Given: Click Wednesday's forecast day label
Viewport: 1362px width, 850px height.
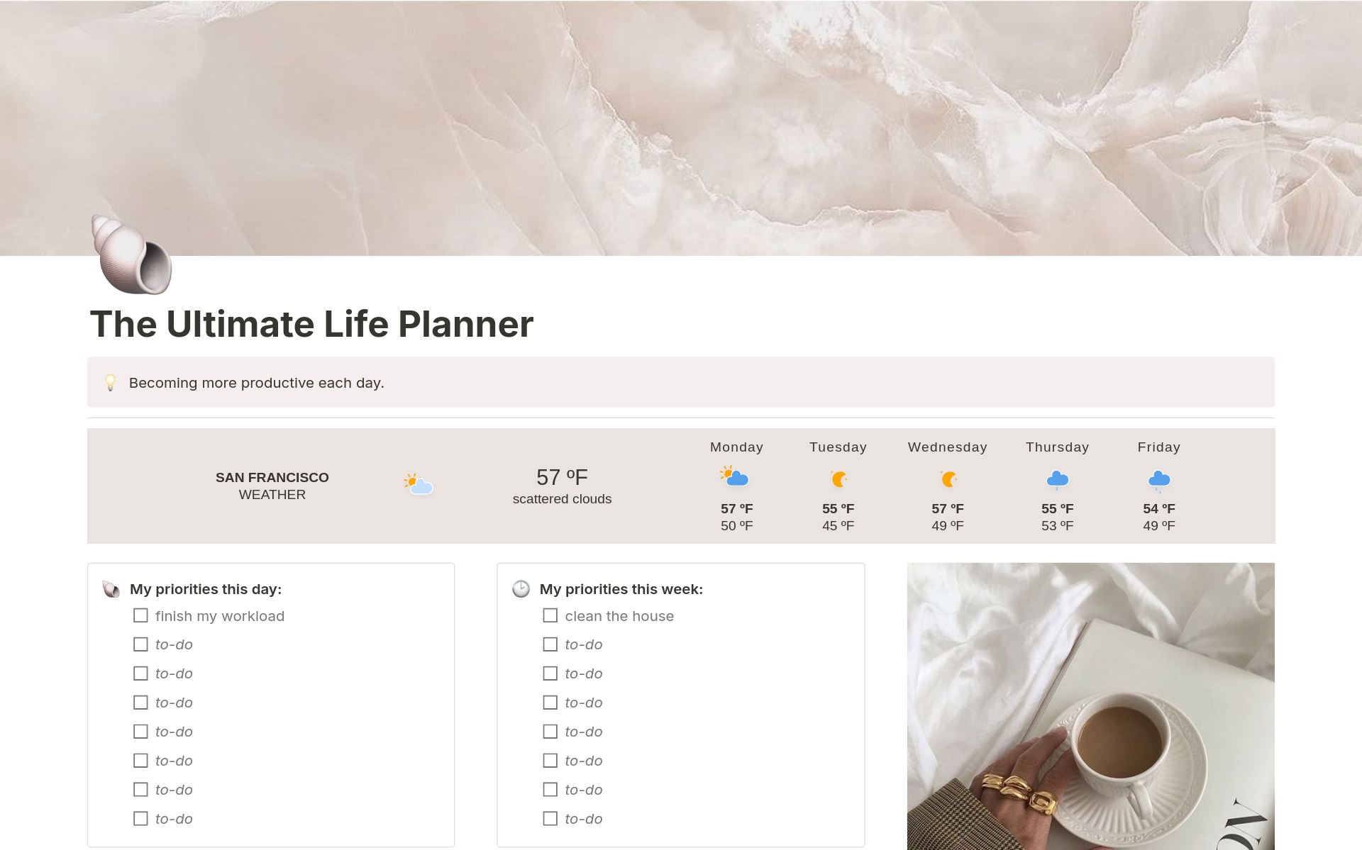Looking at the screenshot, I should point(947,447).
